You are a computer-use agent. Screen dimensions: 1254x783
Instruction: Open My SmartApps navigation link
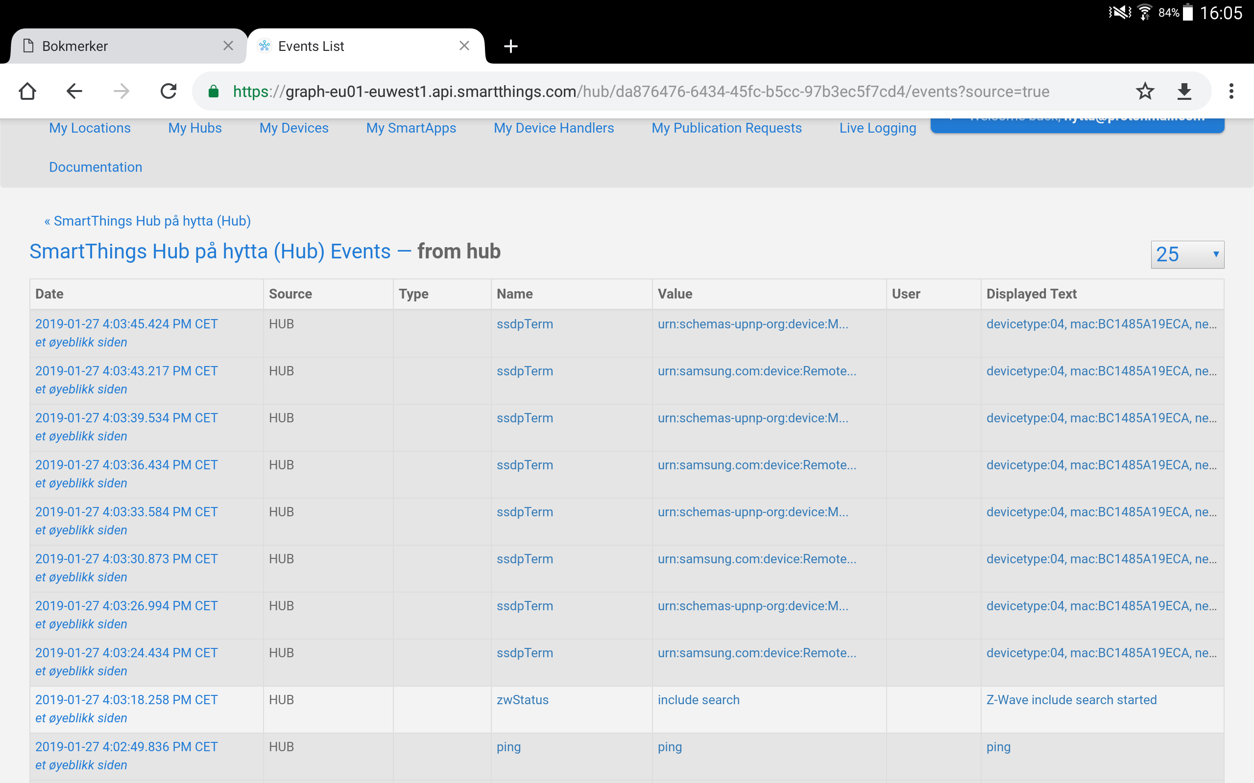point(411,128)
